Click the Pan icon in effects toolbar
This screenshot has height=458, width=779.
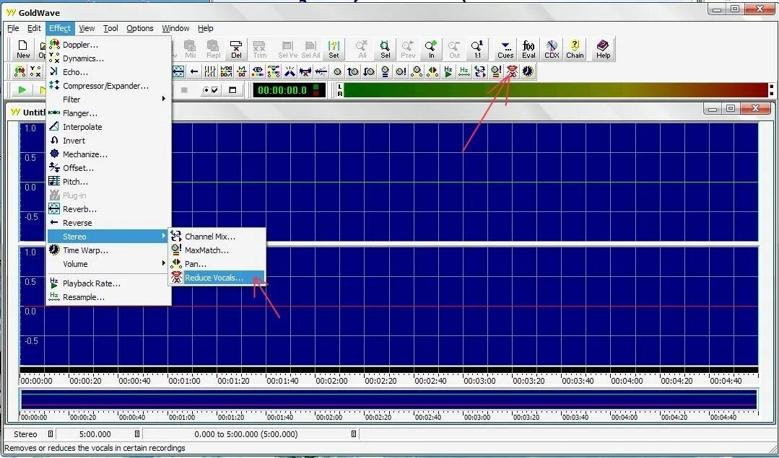point(432,72)
